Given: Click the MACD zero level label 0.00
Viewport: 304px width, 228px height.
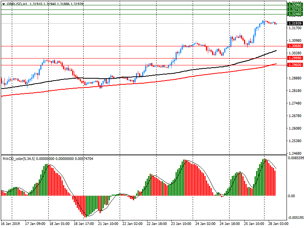Looking at the screenshot, I should [291, 196].
